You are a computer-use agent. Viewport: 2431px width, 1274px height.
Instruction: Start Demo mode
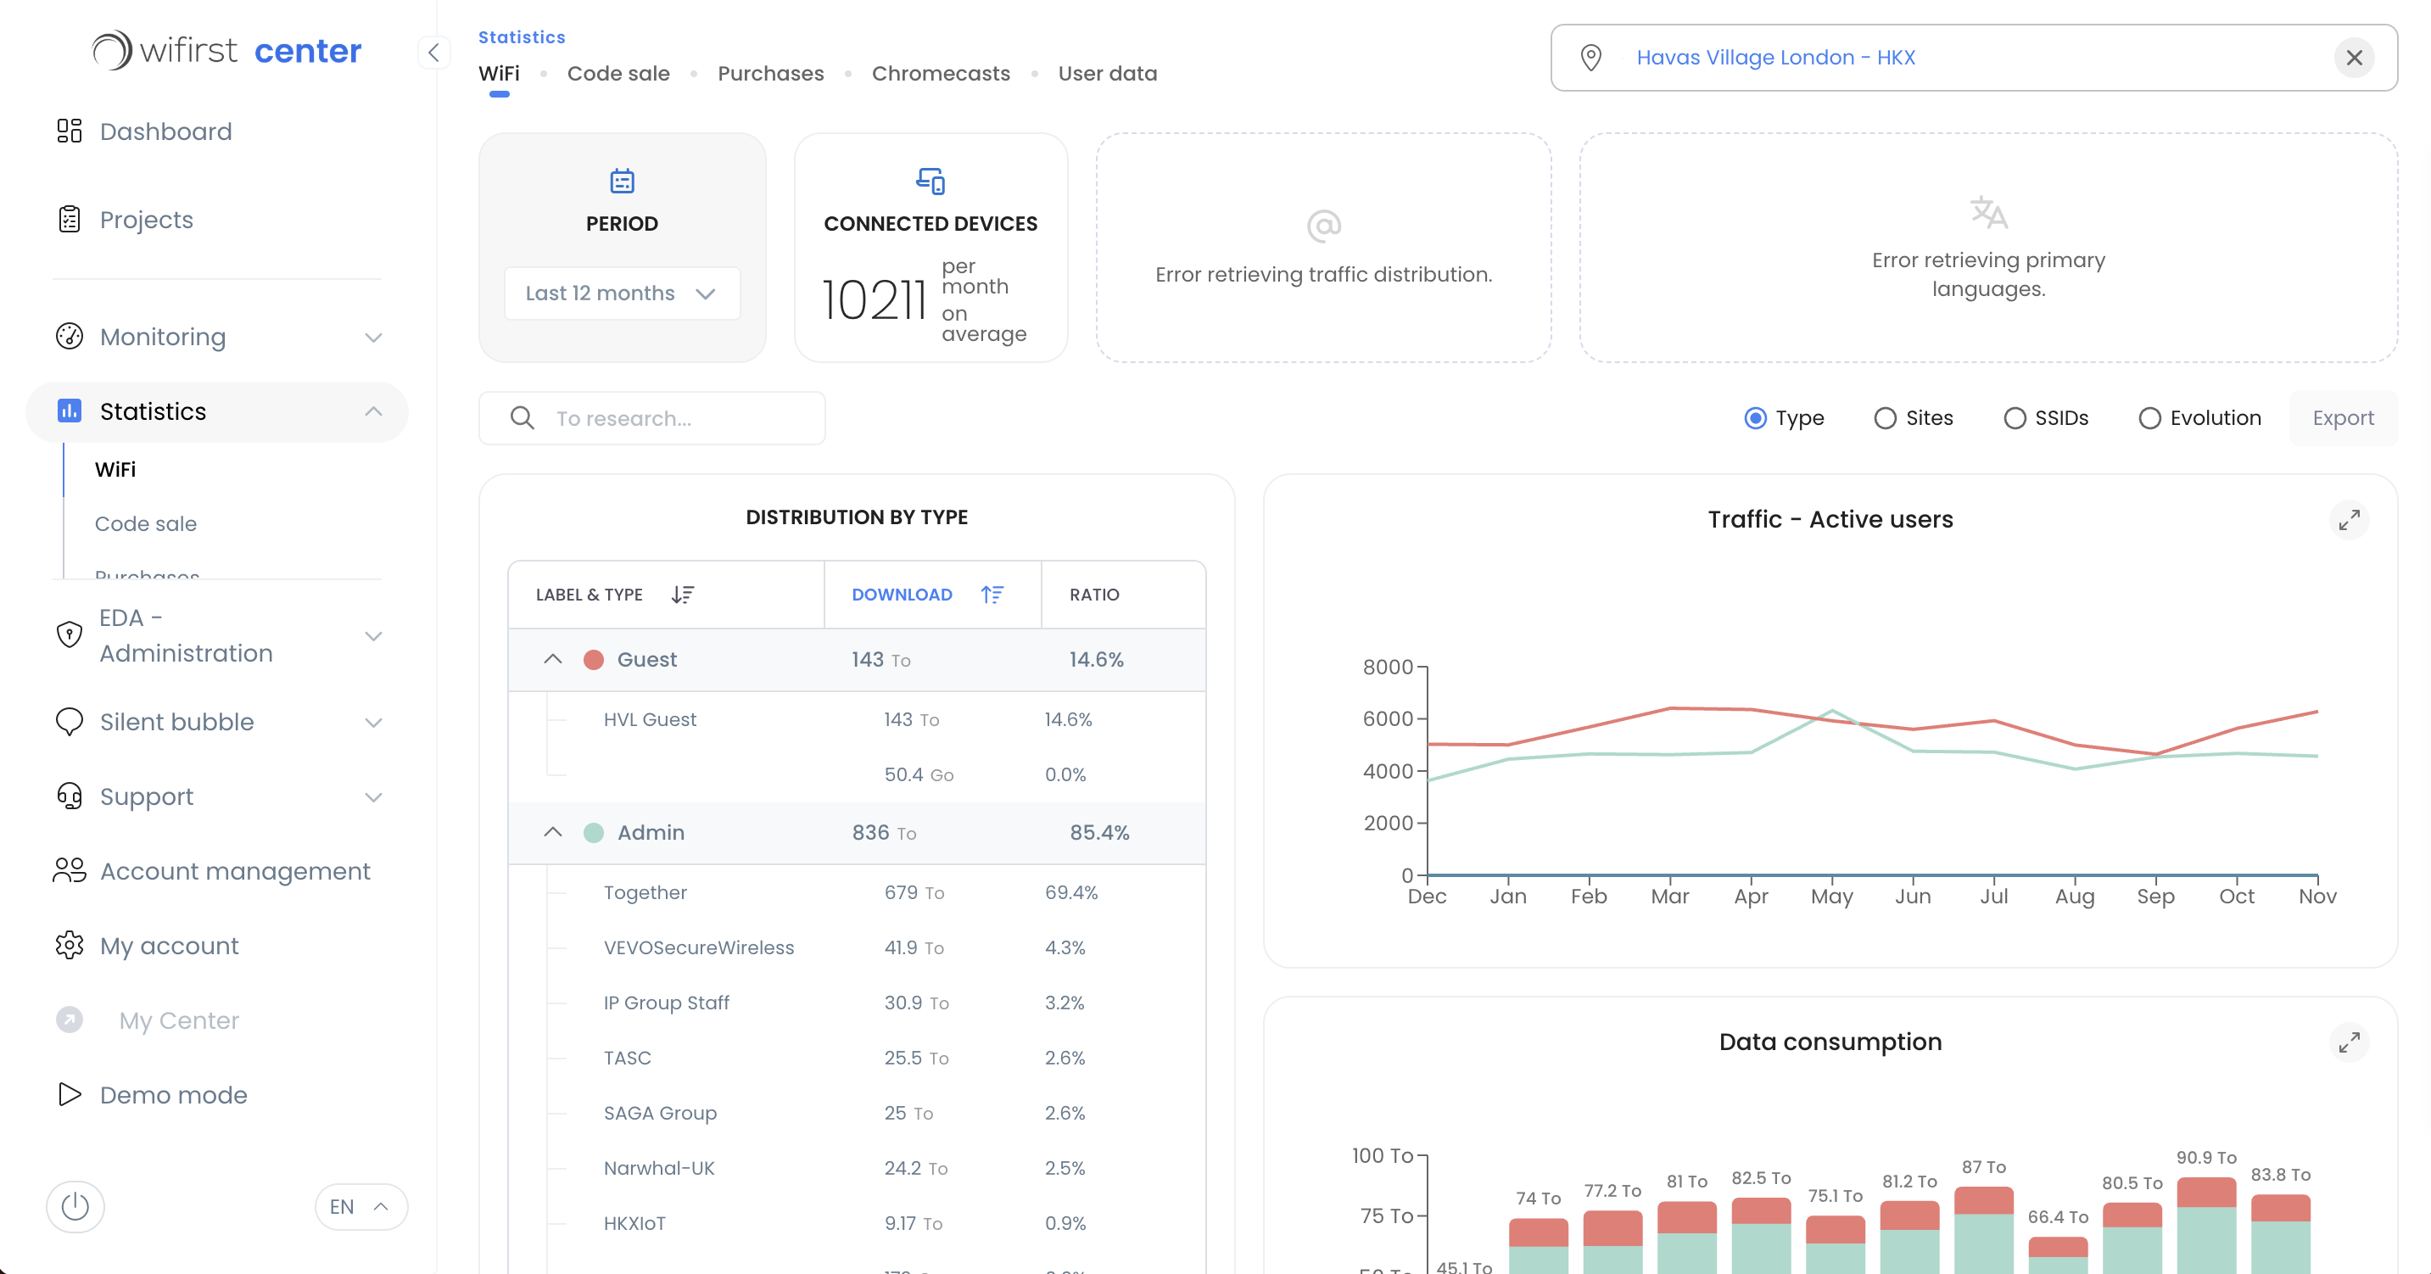point(174,1095)
